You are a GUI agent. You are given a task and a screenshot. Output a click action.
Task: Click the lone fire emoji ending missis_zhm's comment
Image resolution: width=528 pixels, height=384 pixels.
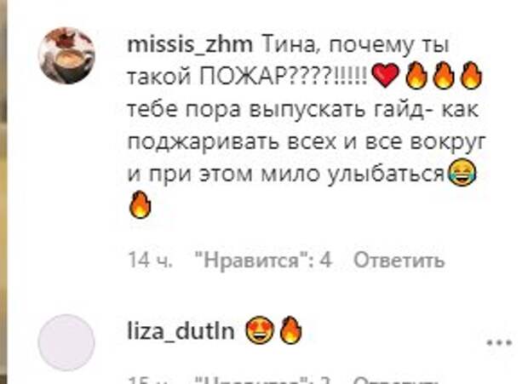[140, 204]
